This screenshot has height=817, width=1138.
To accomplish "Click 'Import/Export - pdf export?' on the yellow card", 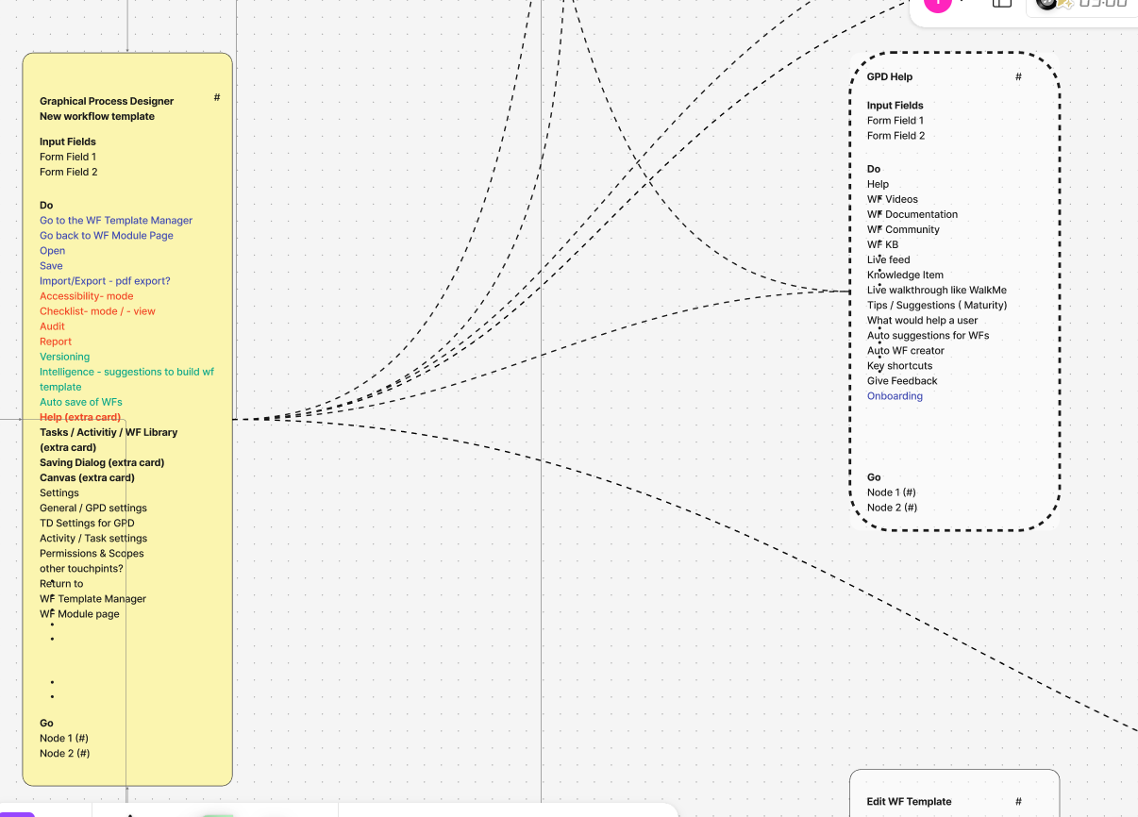I will click(105, 280).
